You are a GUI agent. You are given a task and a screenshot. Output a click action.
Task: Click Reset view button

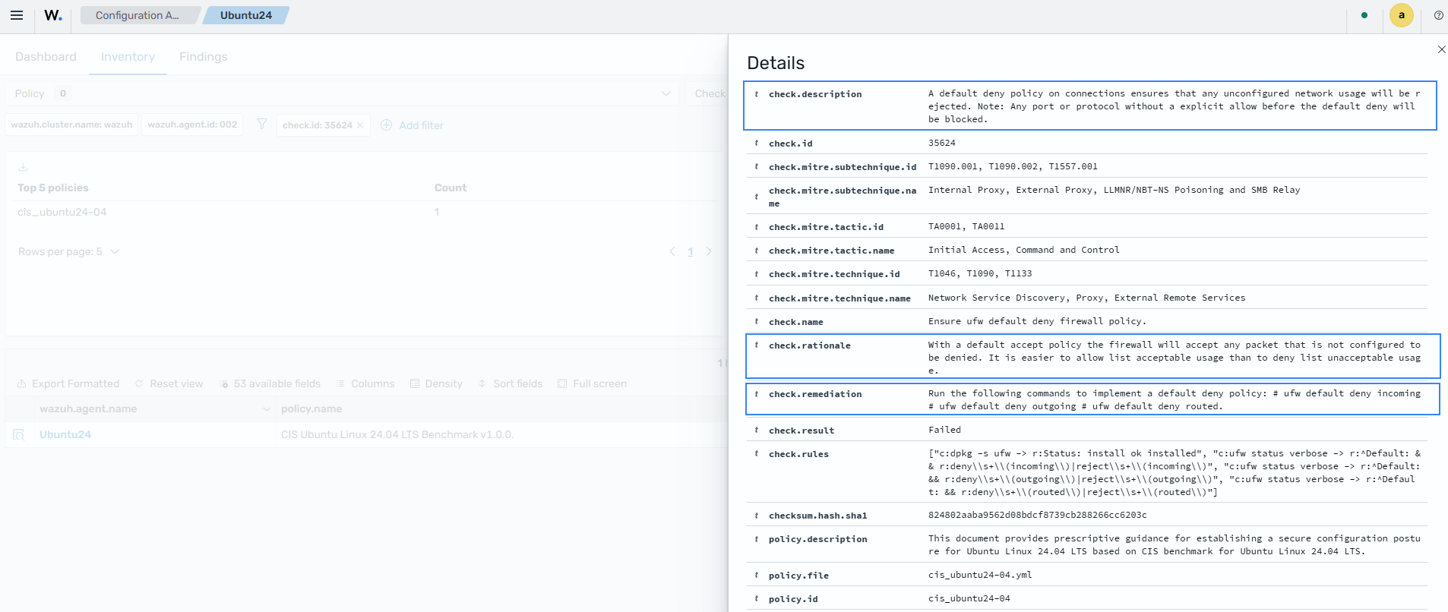click(x=169, y=383)
